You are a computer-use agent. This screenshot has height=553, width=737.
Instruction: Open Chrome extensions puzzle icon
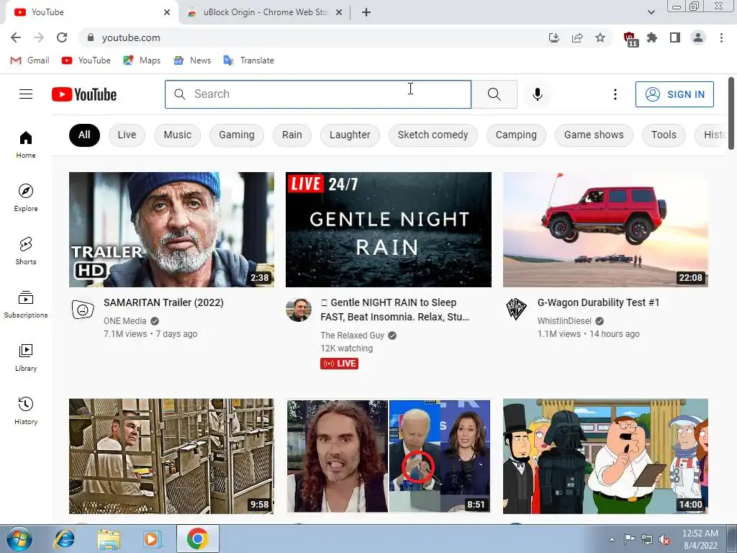click(x=652, y=37)
